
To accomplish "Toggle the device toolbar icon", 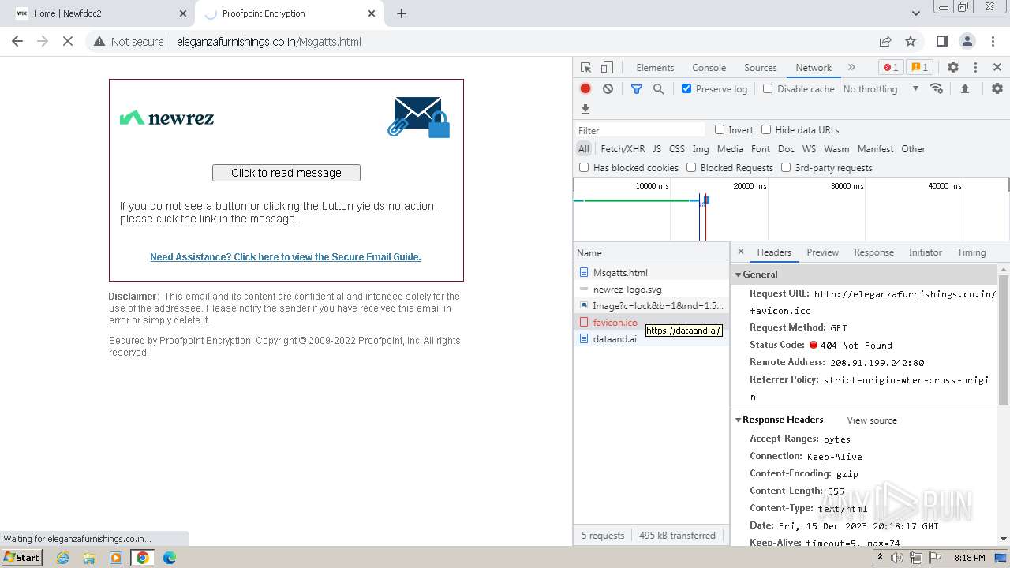I will 607,68.
